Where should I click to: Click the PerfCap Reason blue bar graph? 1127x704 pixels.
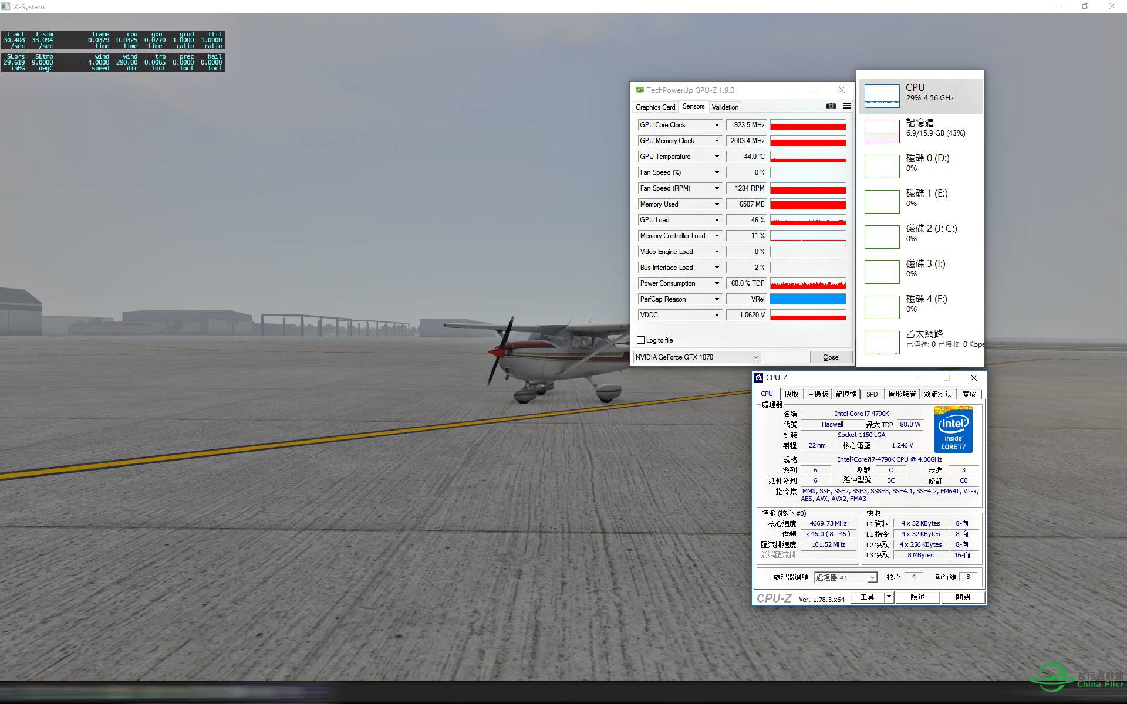click(808, 299)
